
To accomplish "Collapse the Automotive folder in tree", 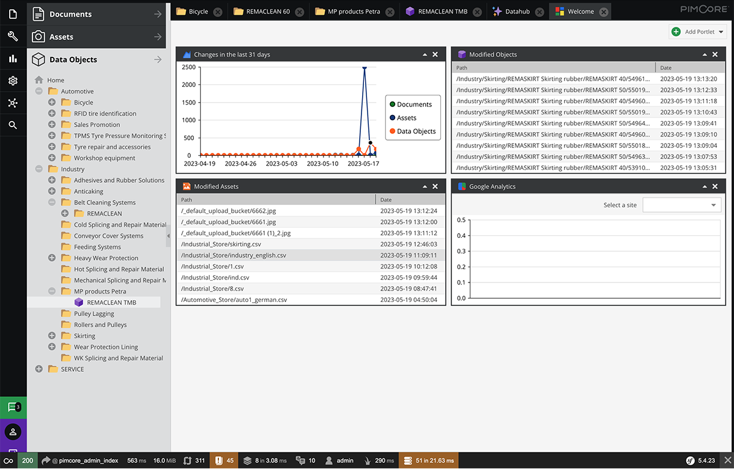I will pyautogui.click(x=39, y=92).
